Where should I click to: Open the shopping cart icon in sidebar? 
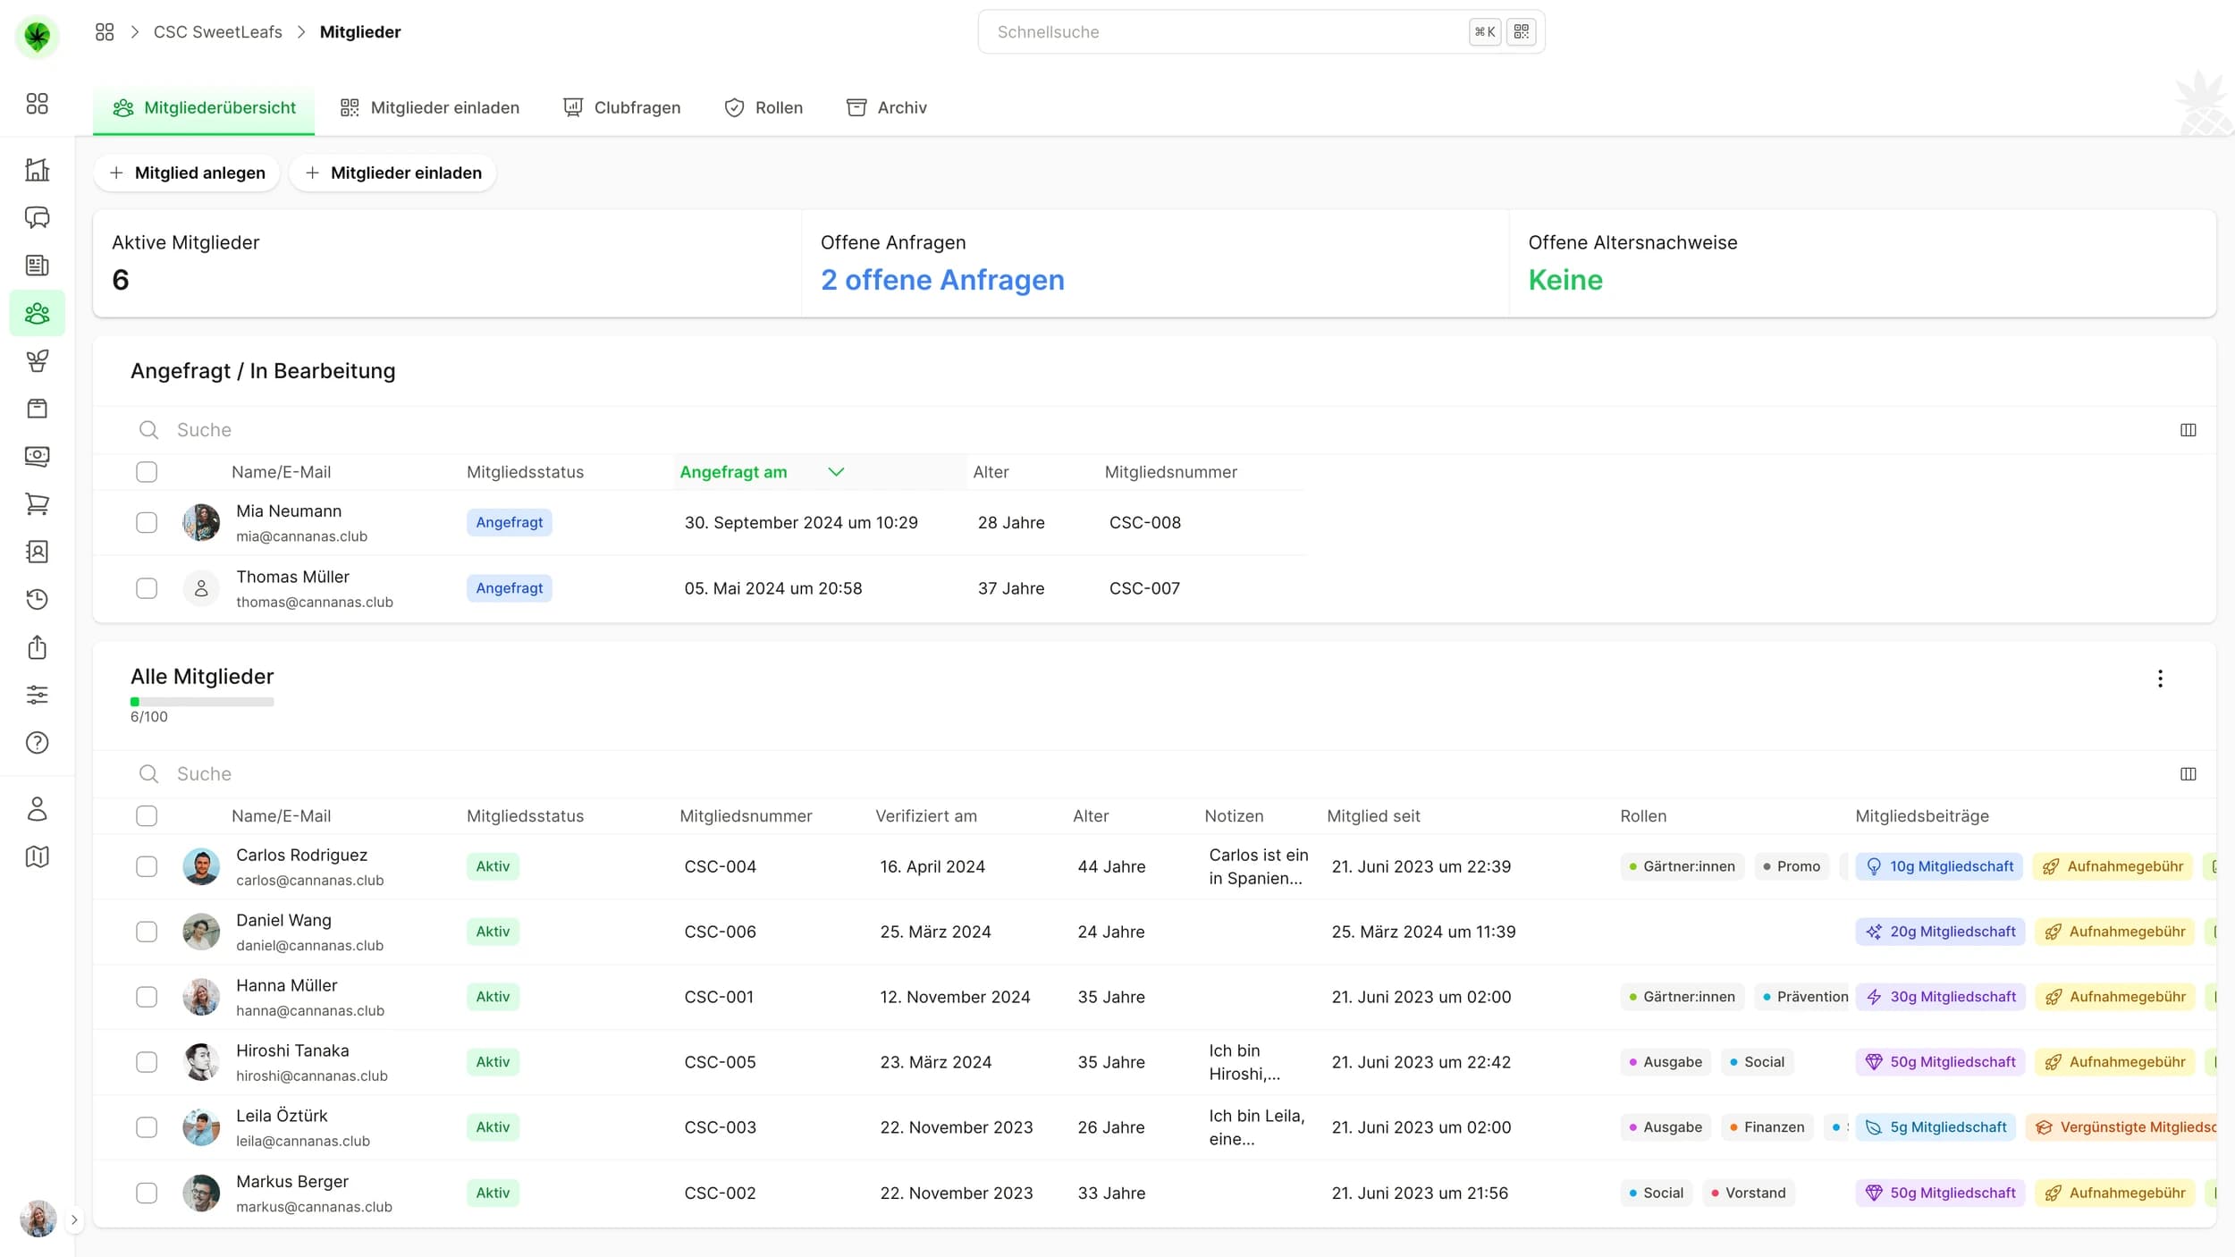[x=37, y=504]
